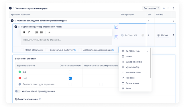Click the Нет answer text
185x107 pixels.
25,78
